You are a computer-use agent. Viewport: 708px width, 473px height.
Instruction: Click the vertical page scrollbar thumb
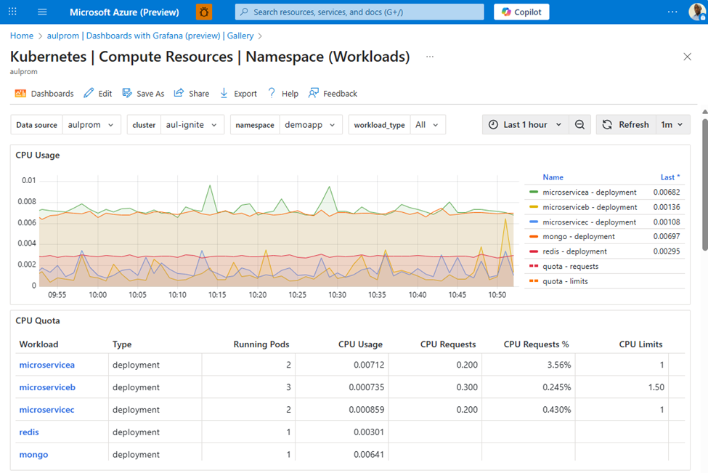coord(705,185)
